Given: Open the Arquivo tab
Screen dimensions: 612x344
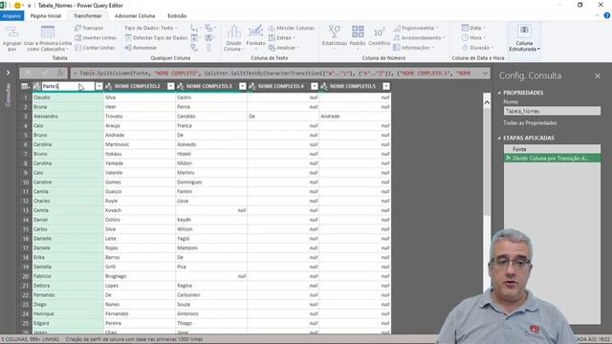Looking at the screenshot, I should [x=11, y=16].
